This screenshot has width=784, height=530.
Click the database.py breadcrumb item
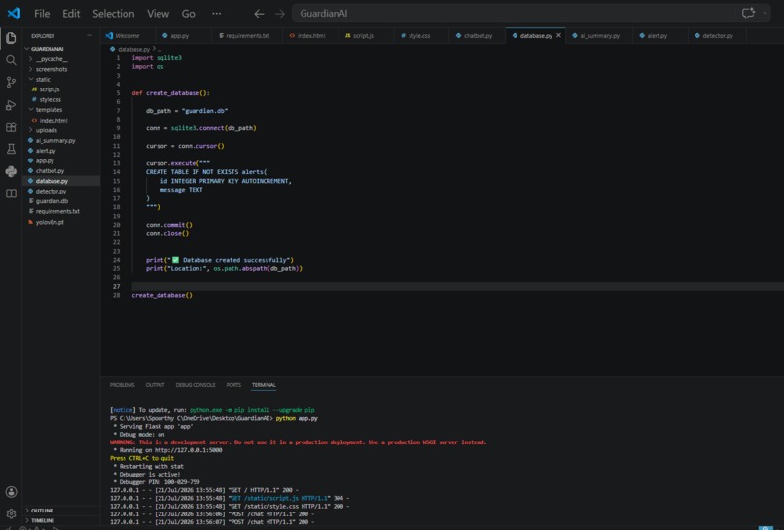point(133,49)
